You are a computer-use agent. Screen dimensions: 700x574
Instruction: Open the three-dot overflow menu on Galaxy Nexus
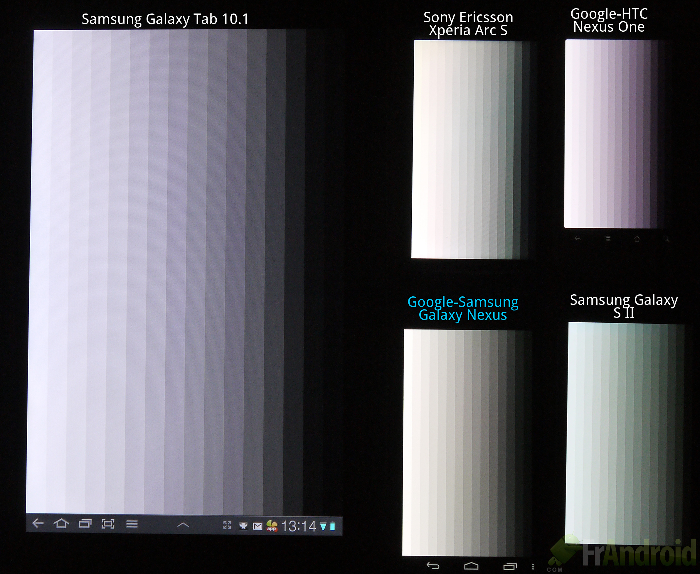[x=533, y=567]
